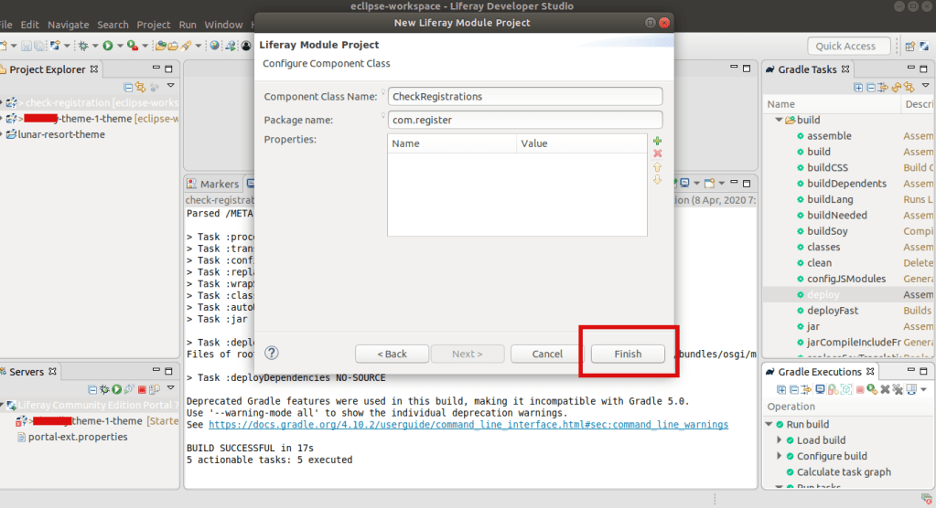936x508 pixels.
Task: Click the move property up arrow
Action: point(657,167)
